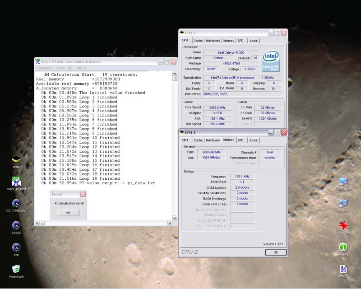Click OK in the Finish dialog
This screenshot has width=361, height=289.
coord(69,213)
